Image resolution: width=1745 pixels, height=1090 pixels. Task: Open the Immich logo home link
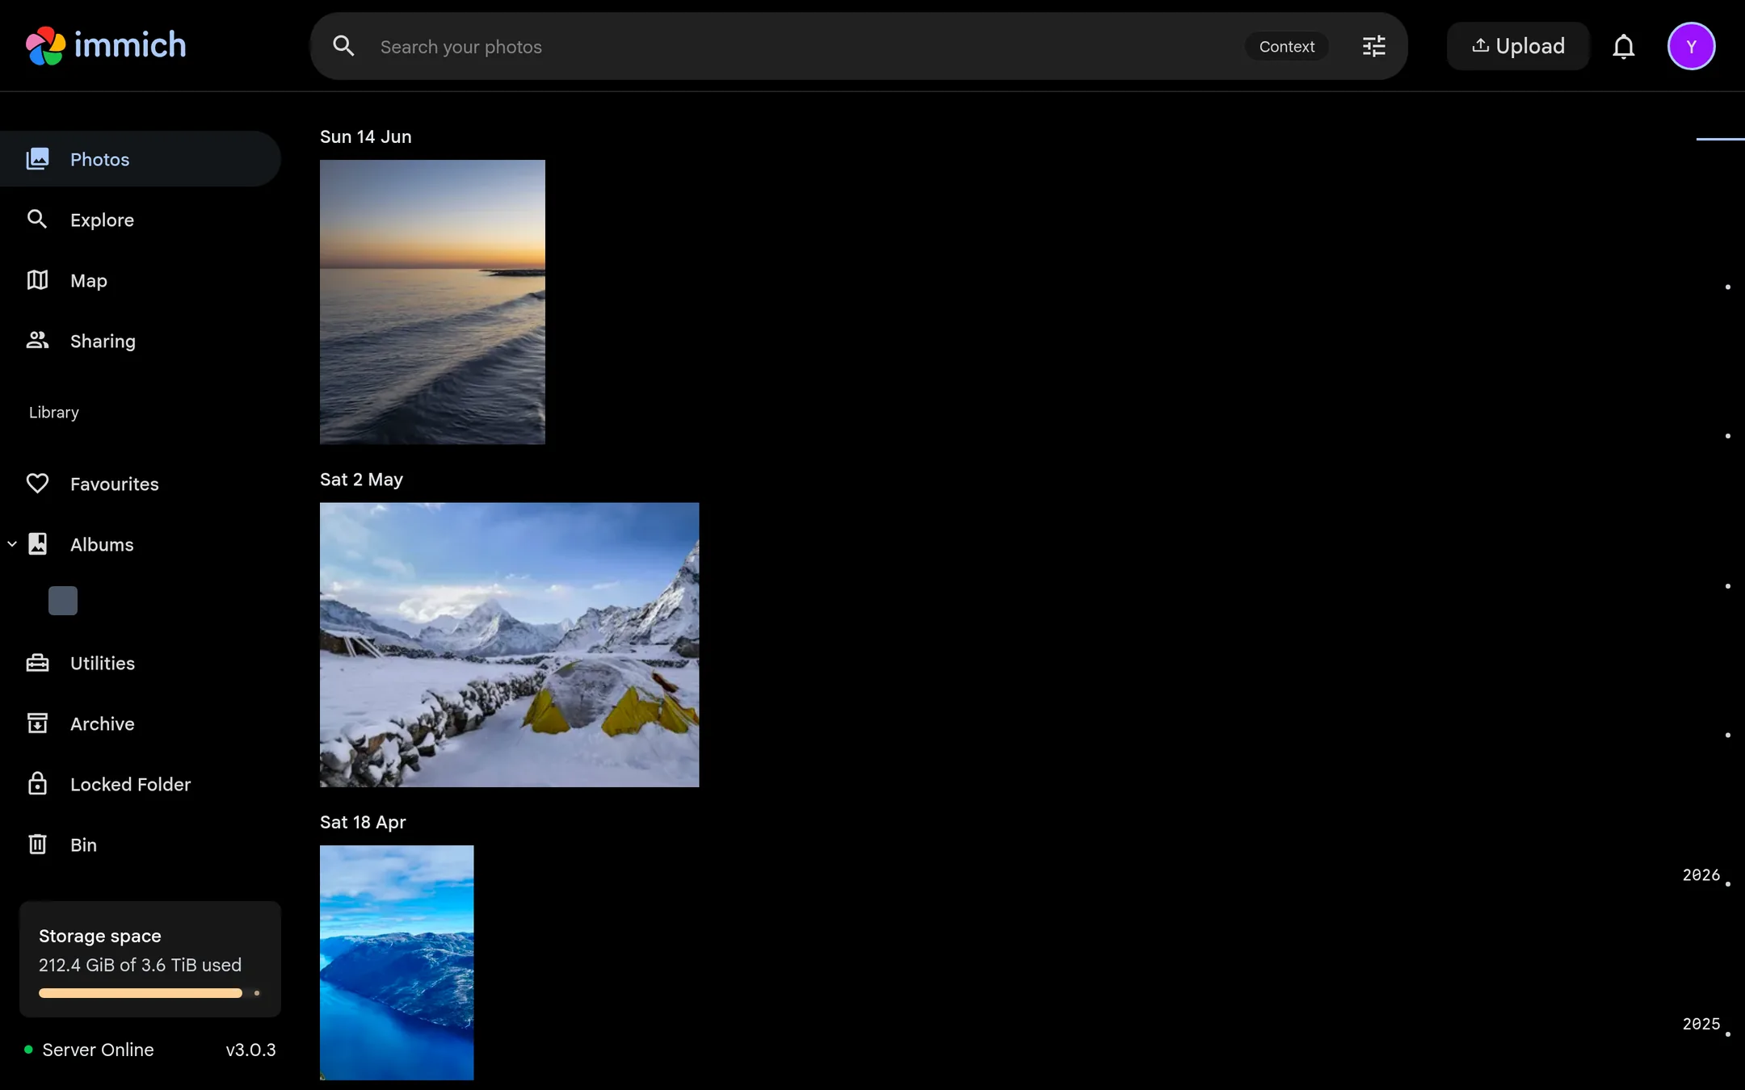tap(106, 45)
